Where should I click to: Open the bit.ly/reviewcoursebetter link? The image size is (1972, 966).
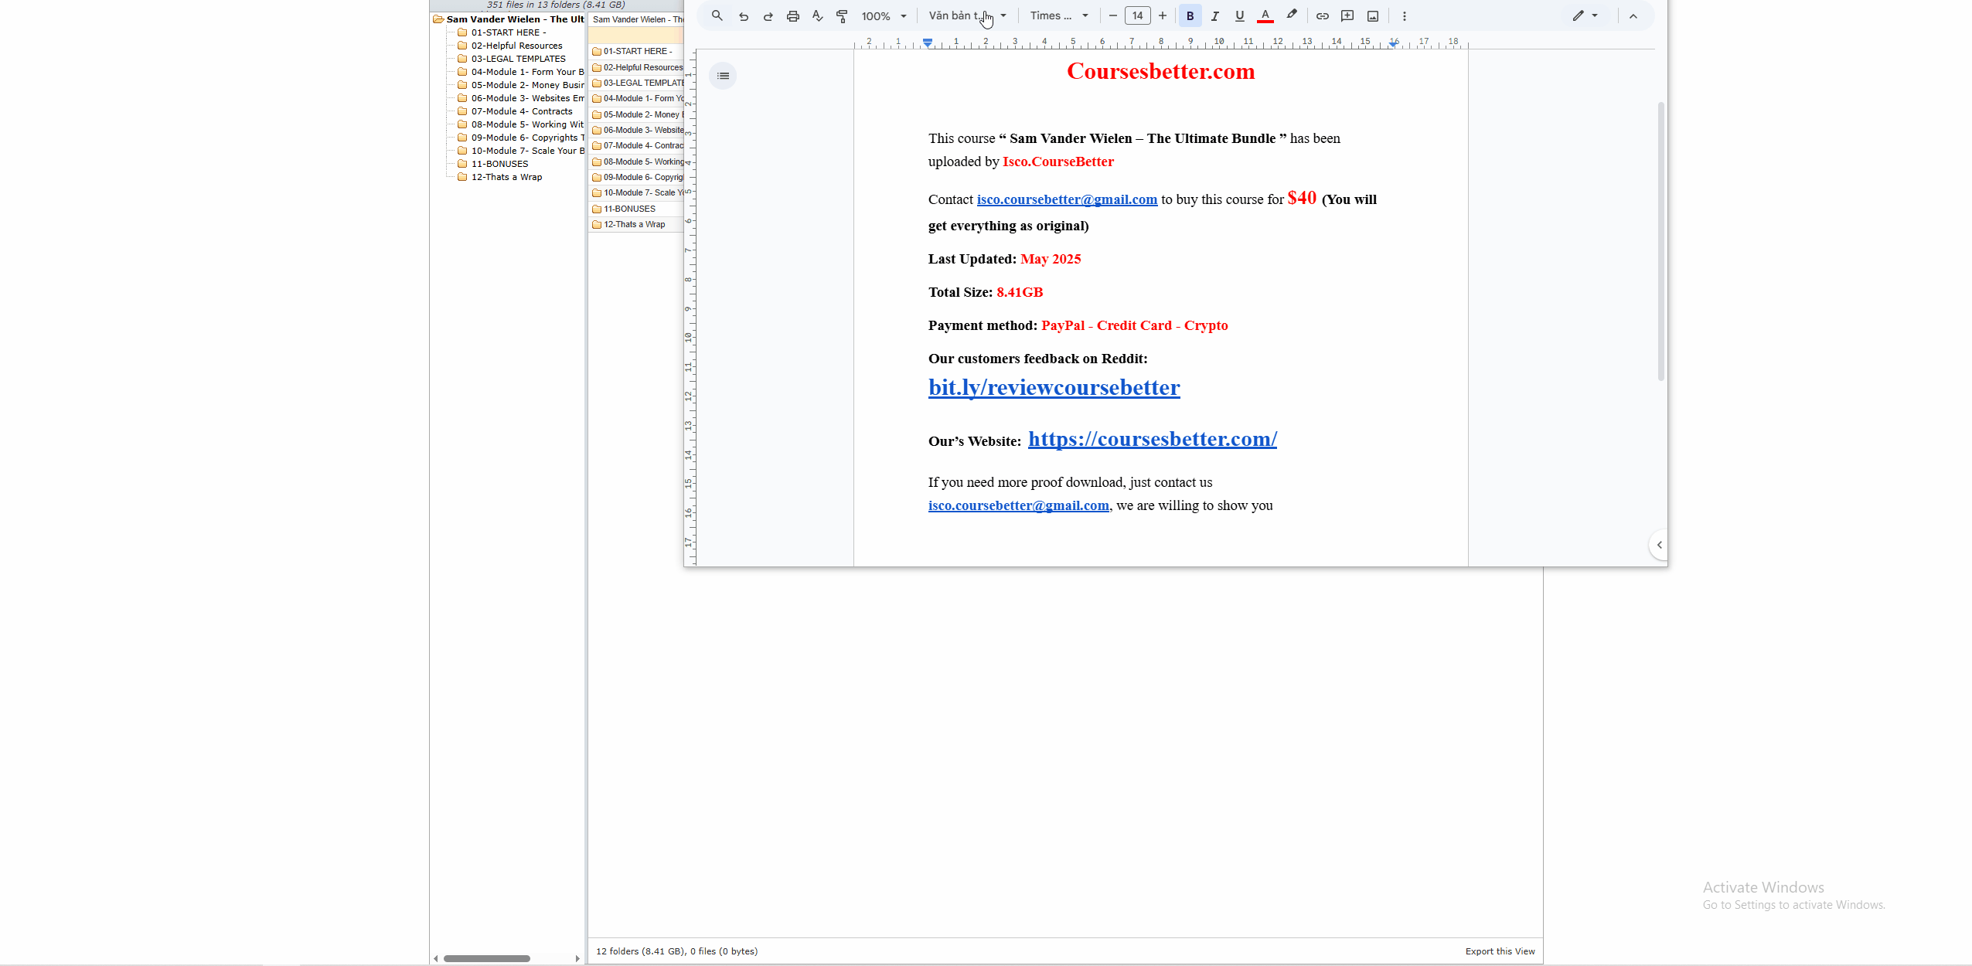tap(1054, 387)
